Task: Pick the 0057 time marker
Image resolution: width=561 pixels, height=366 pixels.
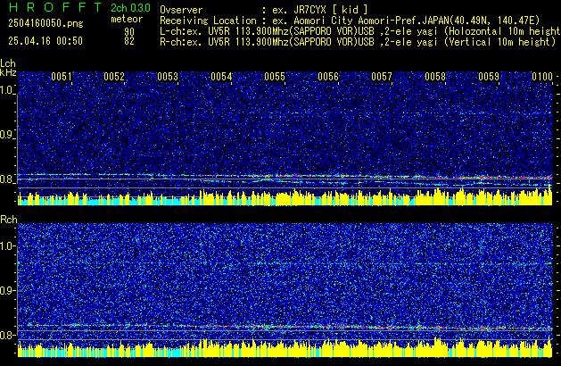Action: (382, 77)
